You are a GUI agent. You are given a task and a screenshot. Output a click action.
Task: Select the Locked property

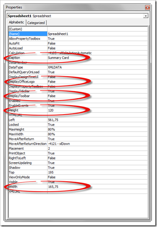(14, 125)
